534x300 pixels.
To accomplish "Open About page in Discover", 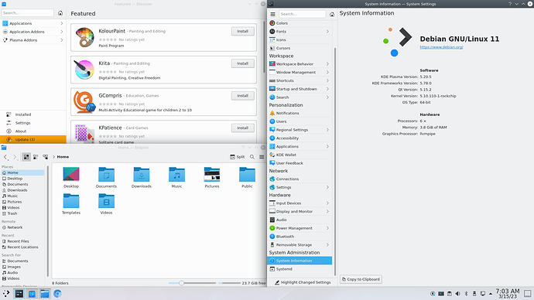I will pyautogui.click(x=33, y=131).
